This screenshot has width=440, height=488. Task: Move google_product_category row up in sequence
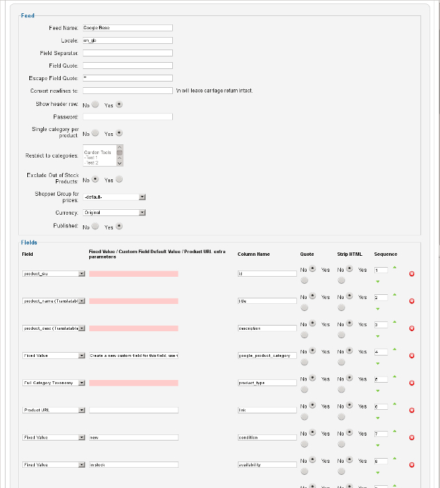click(x=395, y=349)
